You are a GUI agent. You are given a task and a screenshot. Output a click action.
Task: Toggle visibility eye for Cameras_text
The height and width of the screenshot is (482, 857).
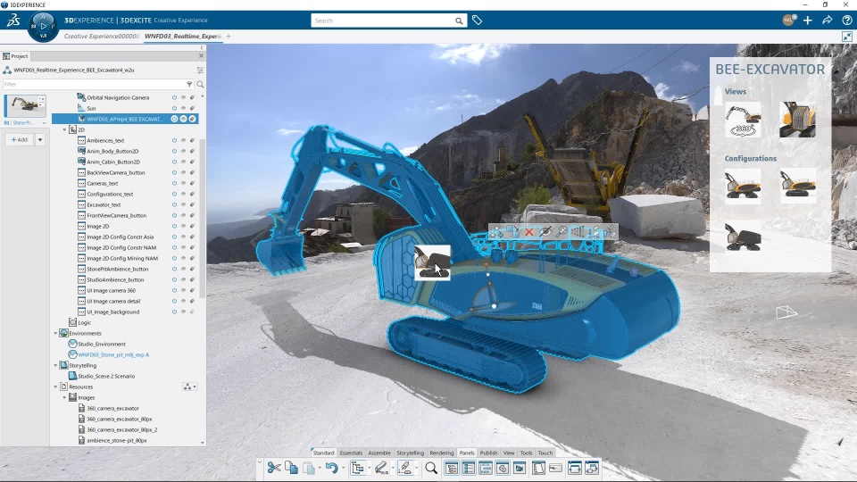(x=183, y=183)
